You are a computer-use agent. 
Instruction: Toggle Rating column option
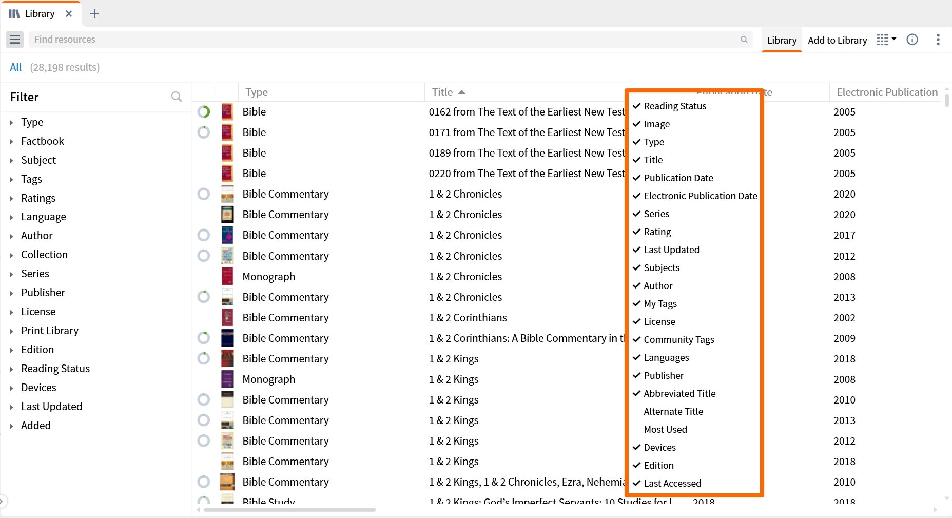click(x=652, y=232)
